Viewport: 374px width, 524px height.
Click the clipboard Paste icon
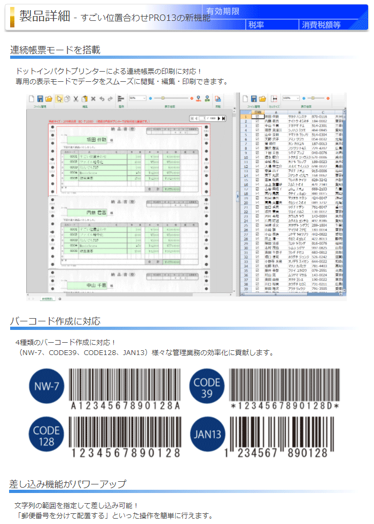pyautogui.click(x=84, y=98)
